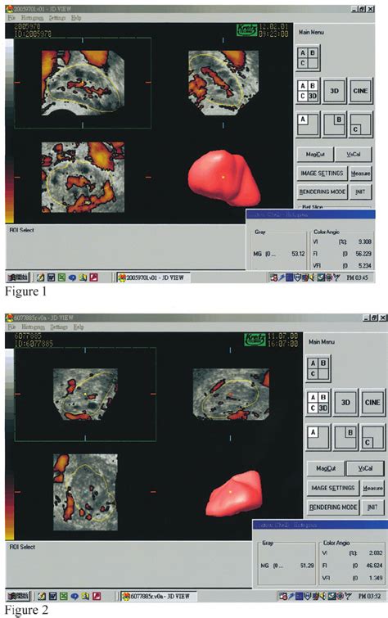Click the clock showing PM 03:52
Screen dimensions: 388x618
(x=370, y=596)
